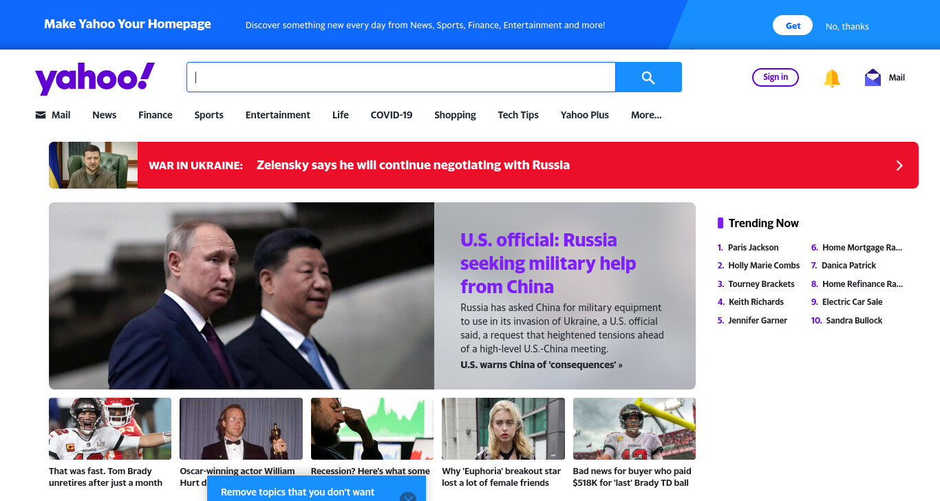Click the arrow on the Ukraine banner
The image size is (940, 501).
[899, 165]
